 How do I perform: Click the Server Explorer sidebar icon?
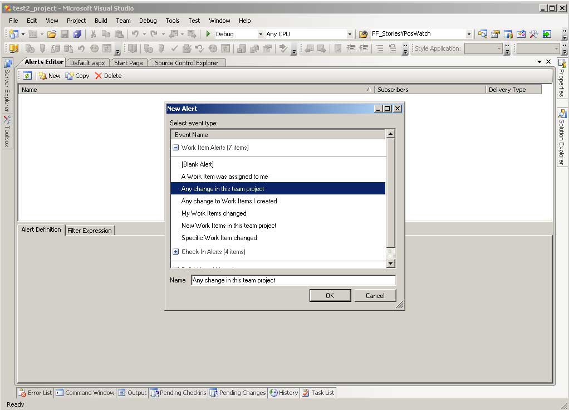tap(7, 64)
